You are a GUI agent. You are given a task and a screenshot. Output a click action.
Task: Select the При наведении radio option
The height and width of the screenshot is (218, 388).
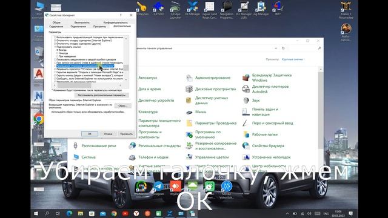point(58,56)
